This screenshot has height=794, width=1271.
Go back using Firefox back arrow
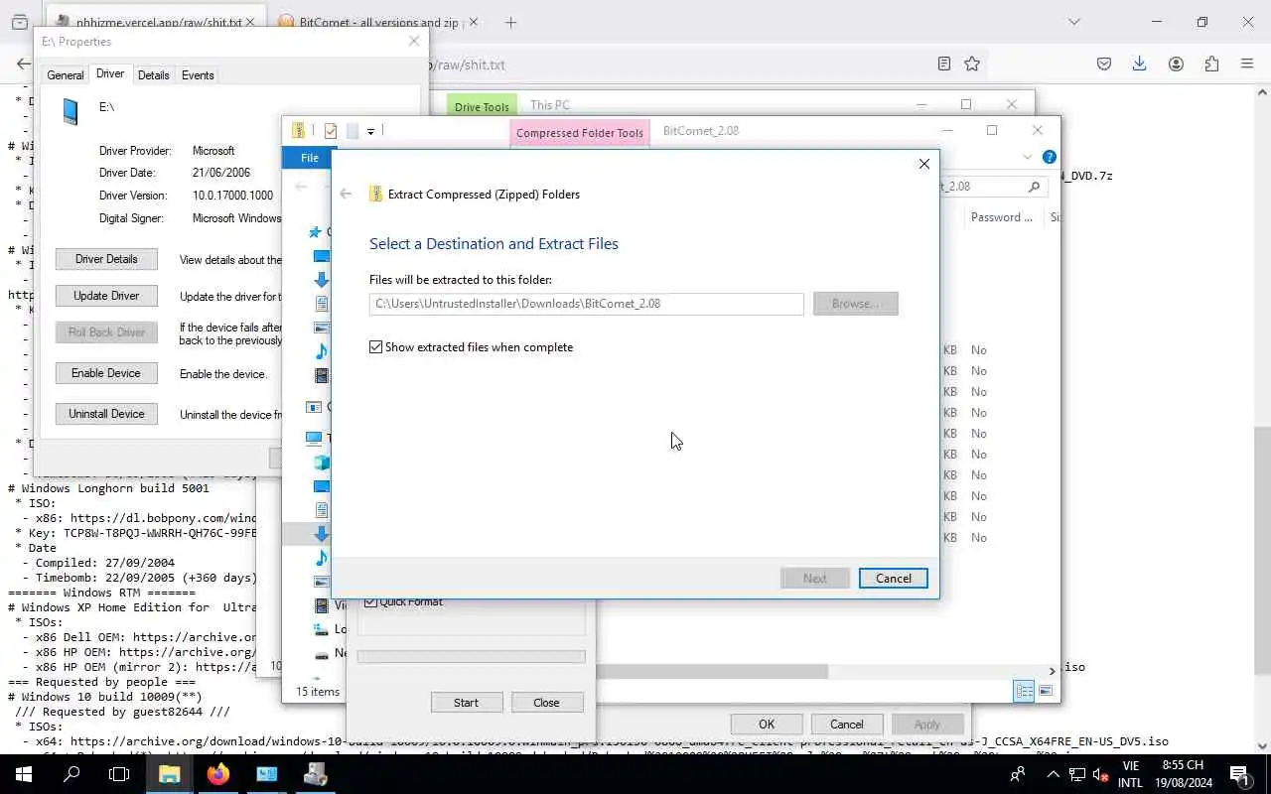[24, 64]
